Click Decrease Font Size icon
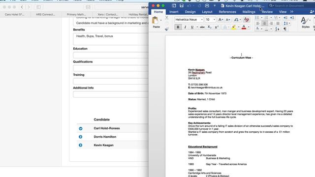 pyautogui.click(x=228, y=20)
